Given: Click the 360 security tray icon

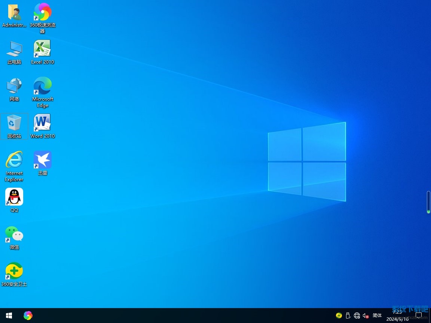Looking at the screenshot, I should tap(339, 316).
